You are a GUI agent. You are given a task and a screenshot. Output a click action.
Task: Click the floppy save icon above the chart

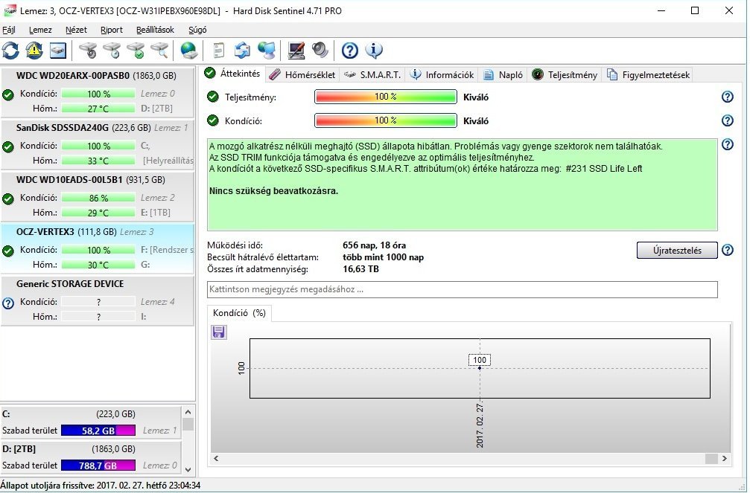point(218,332)
